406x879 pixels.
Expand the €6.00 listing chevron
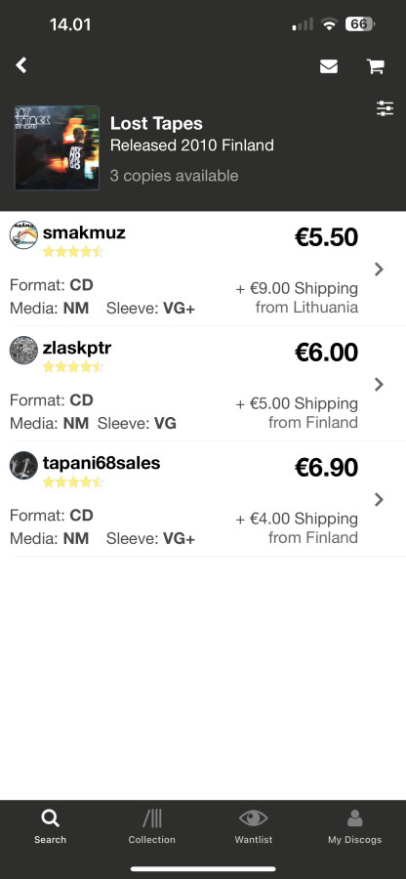379,385
